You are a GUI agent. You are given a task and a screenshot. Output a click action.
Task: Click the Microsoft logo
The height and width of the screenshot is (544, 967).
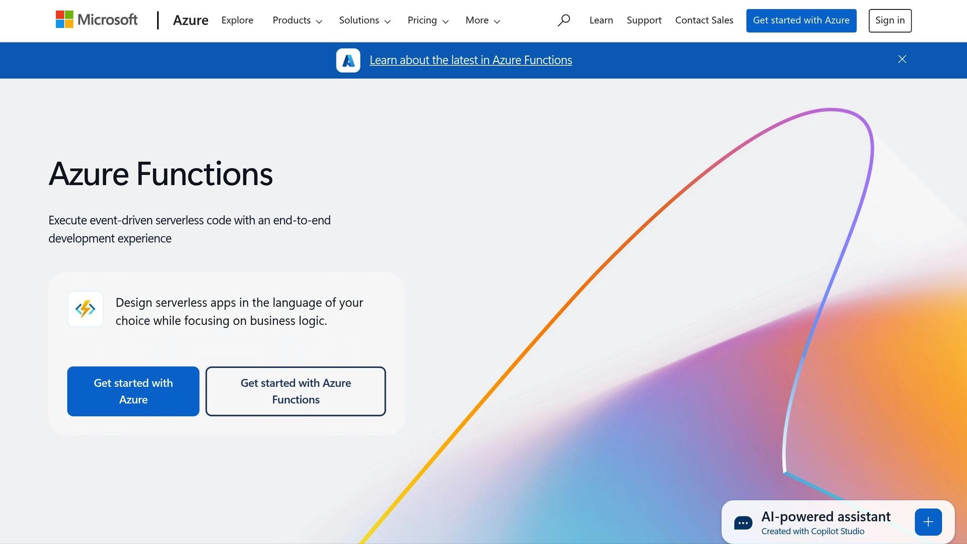click(x=97, y=20)
